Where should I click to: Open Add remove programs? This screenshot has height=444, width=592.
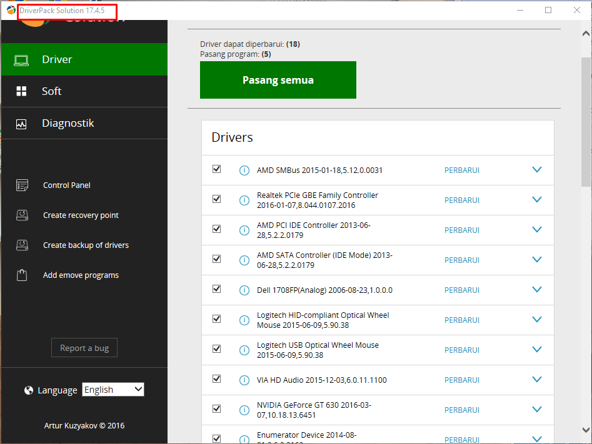81,275
